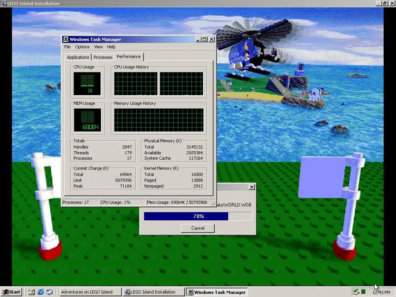The height and width of the screenshot is (297, 396).
Task: Click Kernel Memory Total value 16800
Action: pos(197,174)
